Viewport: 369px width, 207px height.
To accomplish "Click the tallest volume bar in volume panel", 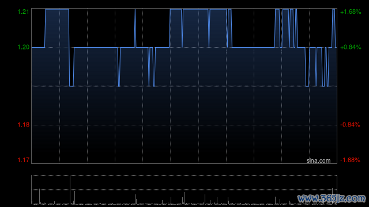I will click(x=70, y=190).
